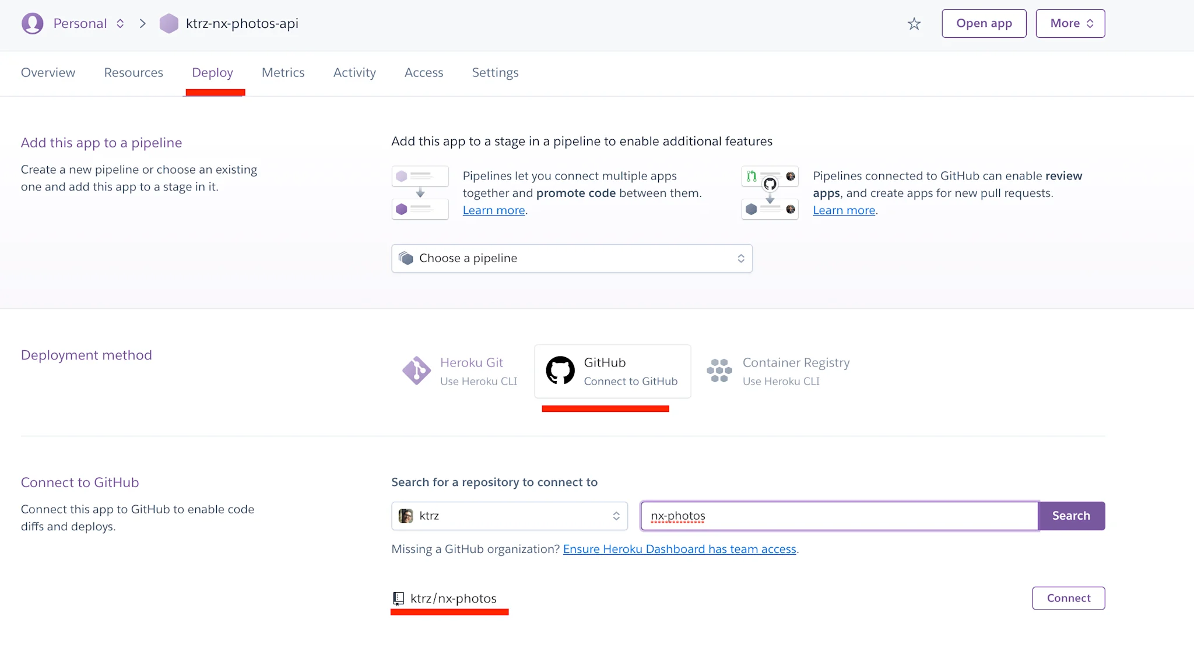This screenshot has height=666, width=1194.
Task: Click the pipeline stages illustration icon
Action: (x=420, y=192)
